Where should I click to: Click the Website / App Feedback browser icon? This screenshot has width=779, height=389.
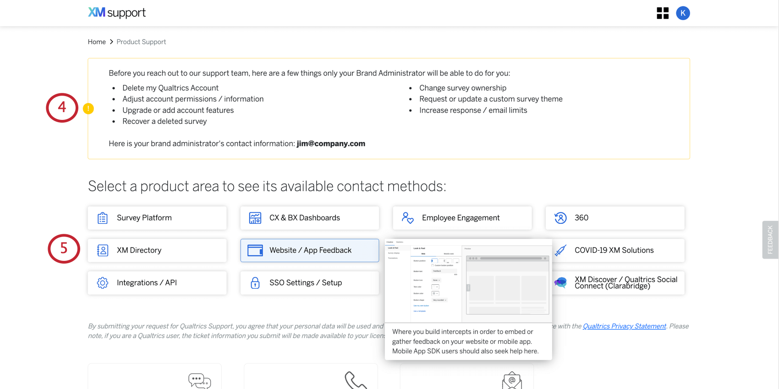pyautogui.click(x=255, y=250)
